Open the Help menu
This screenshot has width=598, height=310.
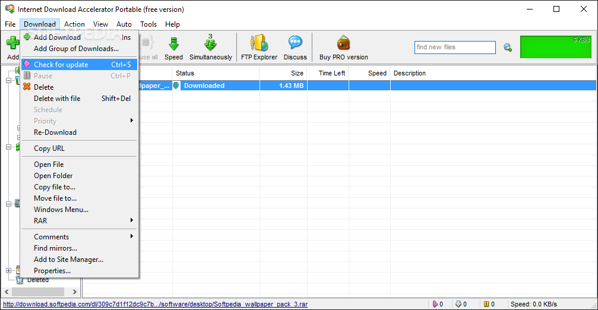click(172, 24)
